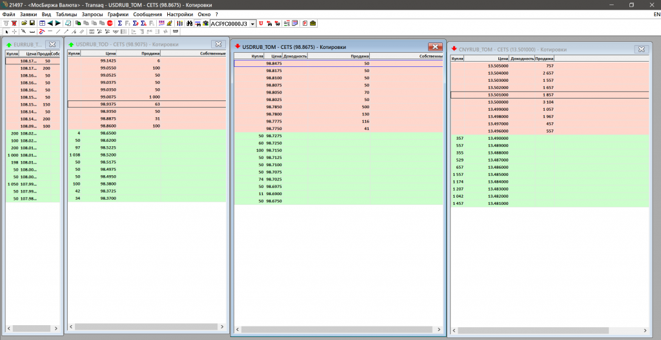The height and width of the screenshot is (340, 661).
Task: Click the red P document toolbar icon
Action: (x=305, y=23)
